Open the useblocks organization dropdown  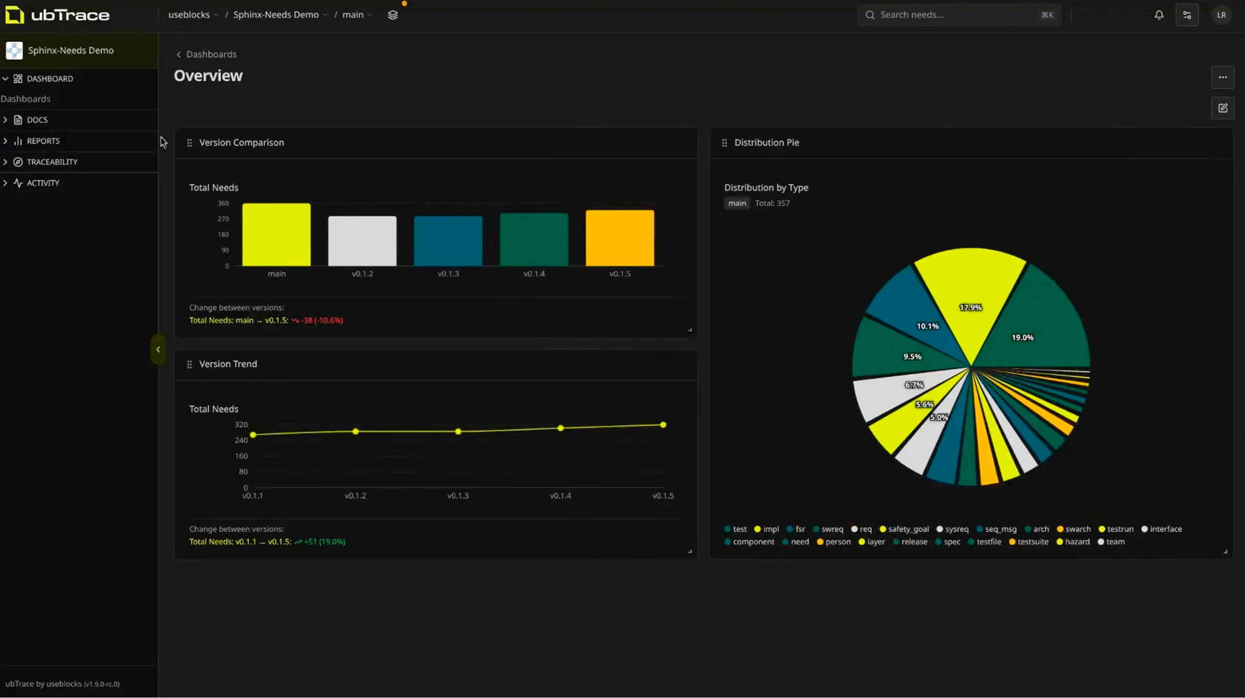coord(193,15)
